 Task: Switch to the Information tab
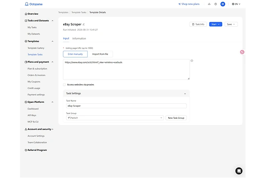point(79,39)
